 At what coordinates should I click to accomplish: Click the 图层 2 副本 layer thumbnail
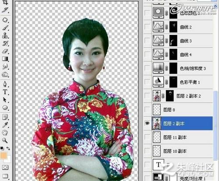click(x=157, y=123)
